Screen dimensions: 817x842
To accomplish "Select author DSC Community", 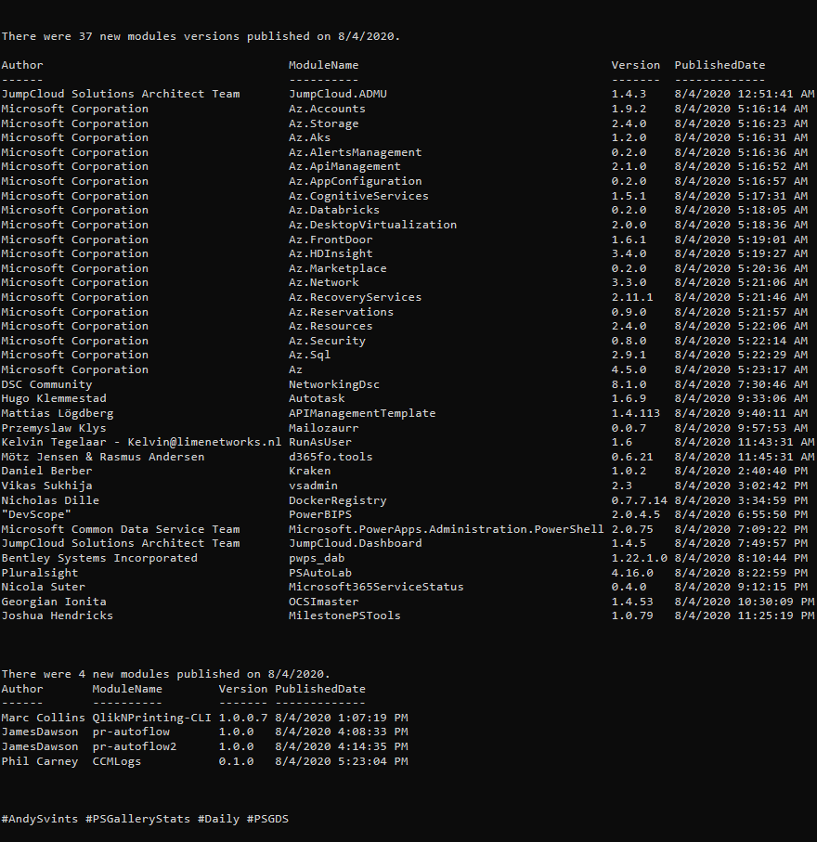I will tap(46, 384).
